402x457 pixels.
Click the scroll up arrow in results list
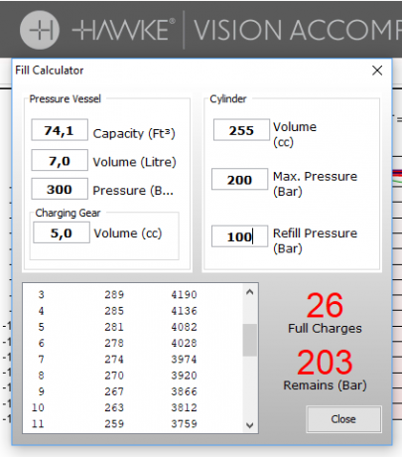250,292
